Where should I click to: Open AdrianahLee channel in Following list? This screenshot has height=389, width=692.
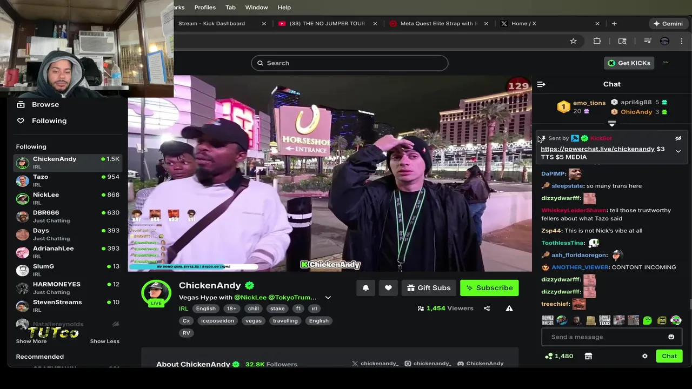(68, 252)
